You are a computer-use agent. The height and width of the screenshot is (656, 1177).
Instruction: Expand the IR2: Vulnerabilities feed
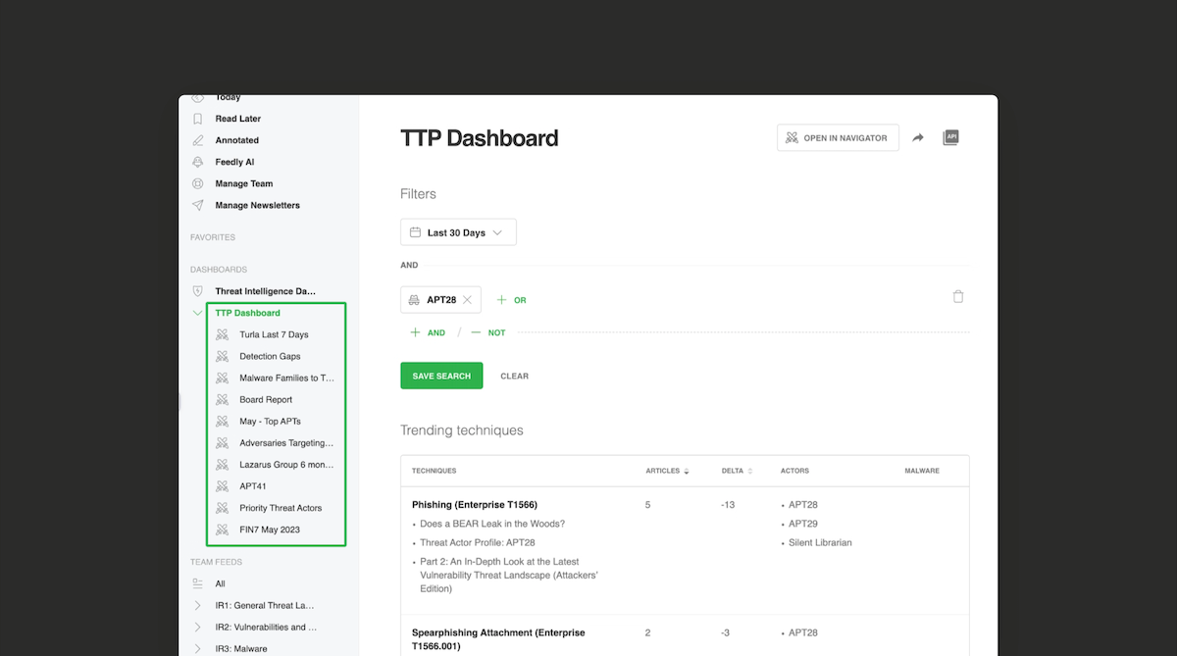pos(196,627)
